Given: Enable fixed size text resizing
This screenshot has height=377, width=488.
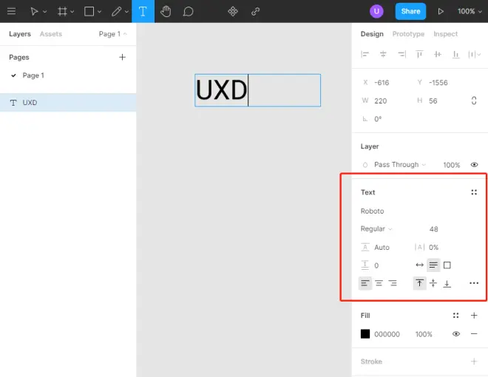Looking at the screenshot, I should pyautogui.click(x=447, y=265).
